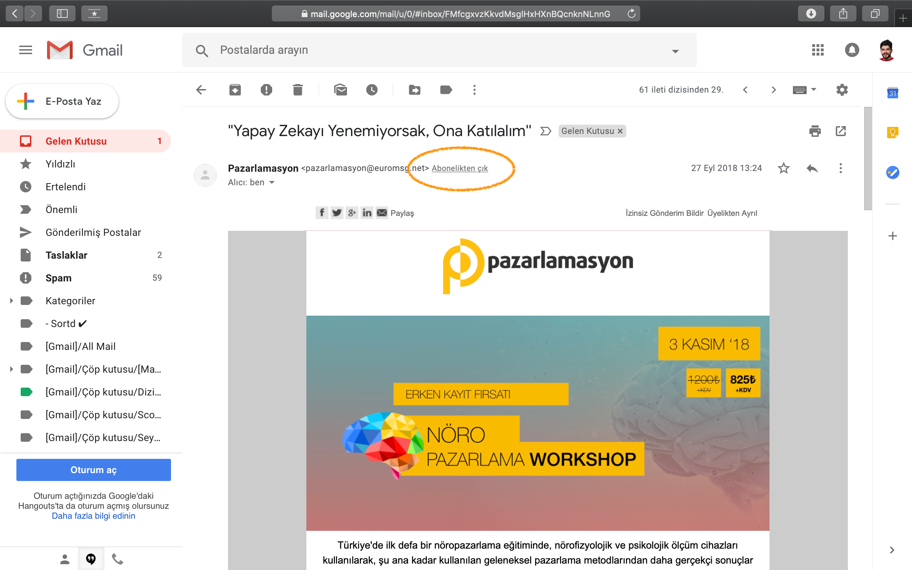Open more actions in email toolbar
The width and height of the screenshot is (912, 570).
click(475, 90)
